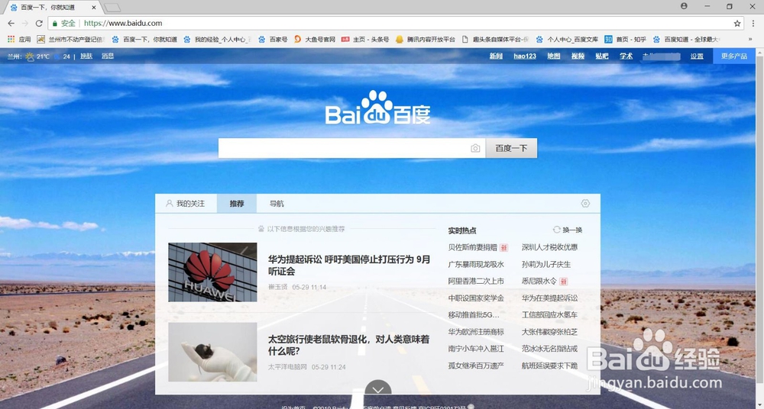Open headline 华为提起诉讼 呼吁美国停止打压行为
764x409 pixels.
[349, 265]
